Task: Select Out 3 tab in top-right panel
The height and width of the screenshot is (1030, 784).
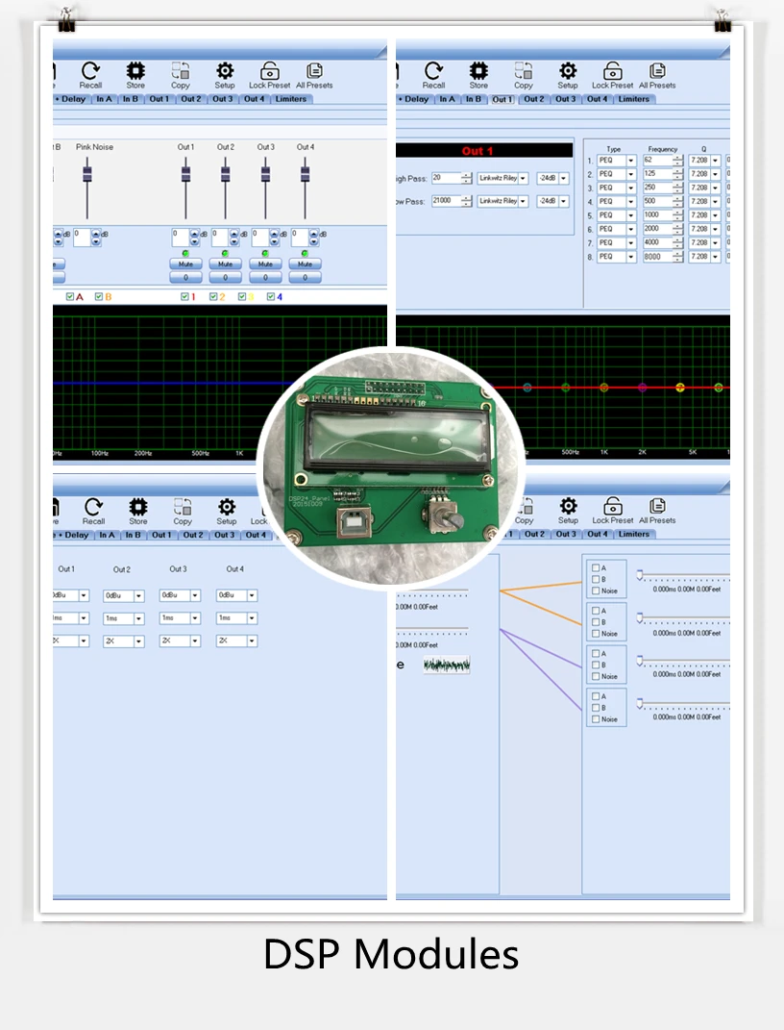Action: [565, 99]
